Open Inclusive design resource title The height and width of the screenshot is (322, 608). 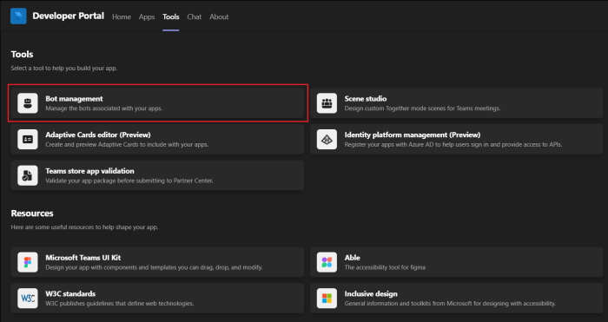371,293
